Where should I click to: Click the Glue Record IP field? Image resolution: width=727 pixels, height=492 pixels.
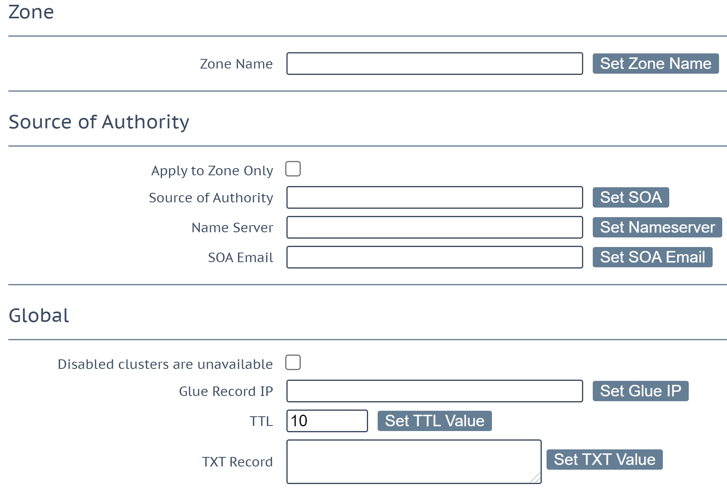pyautogui.click(x=435, y=391)
